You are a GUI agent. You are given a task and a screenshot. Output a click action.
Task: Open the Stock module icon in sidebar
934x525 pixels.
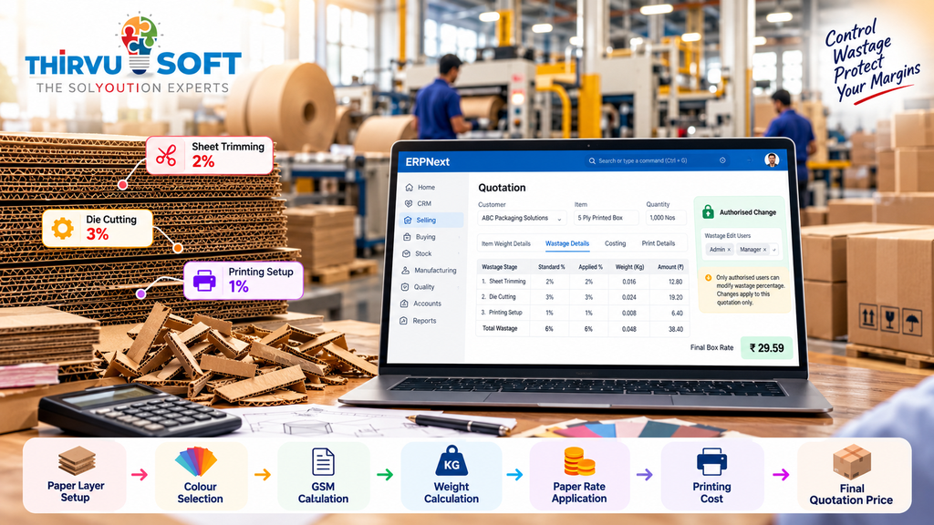pyautogui.click(x=407, y=253)
